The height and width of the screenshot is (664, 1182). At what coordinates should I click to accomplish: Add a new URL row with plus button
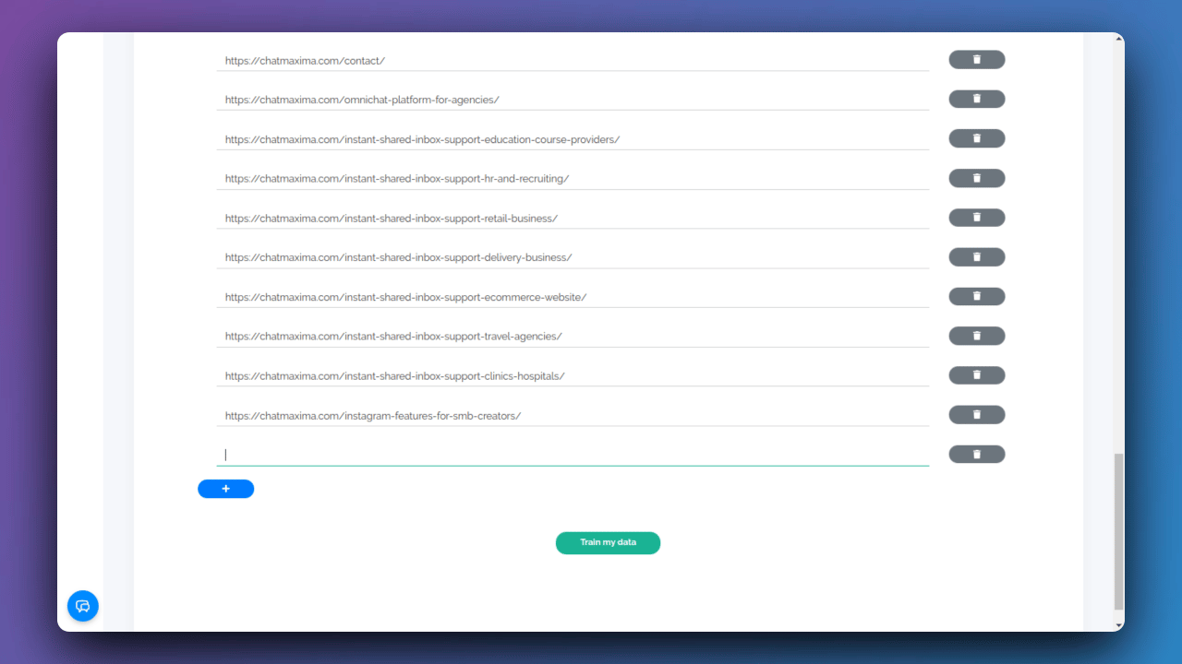click(225, 489)
